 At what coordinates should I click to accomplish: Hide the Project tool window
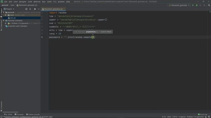tap(39, 9)
